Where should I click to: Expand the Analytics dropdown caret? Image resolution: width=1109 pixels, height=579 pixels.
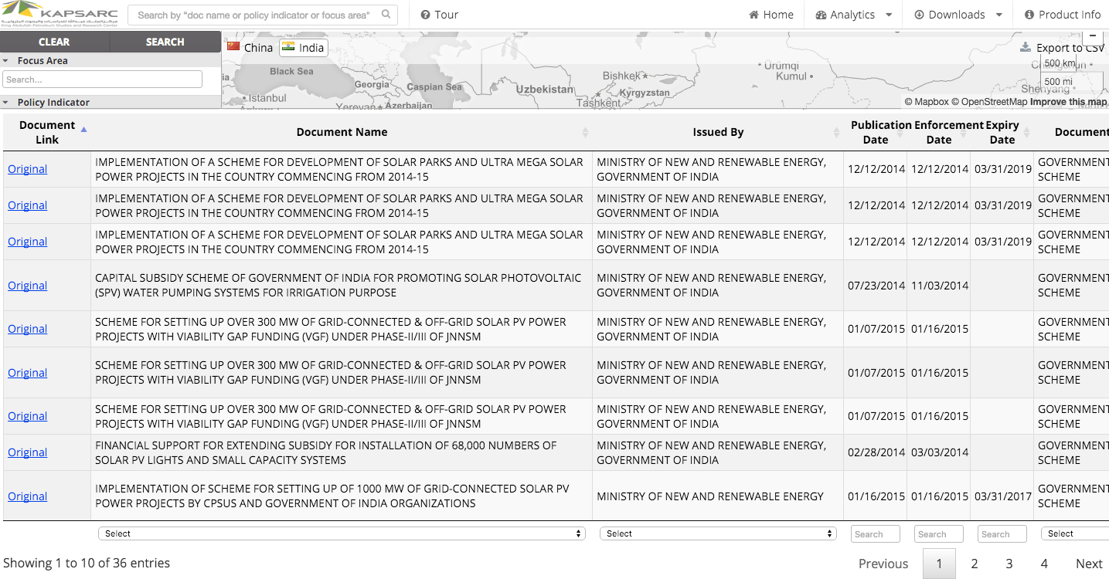[889, 15]
